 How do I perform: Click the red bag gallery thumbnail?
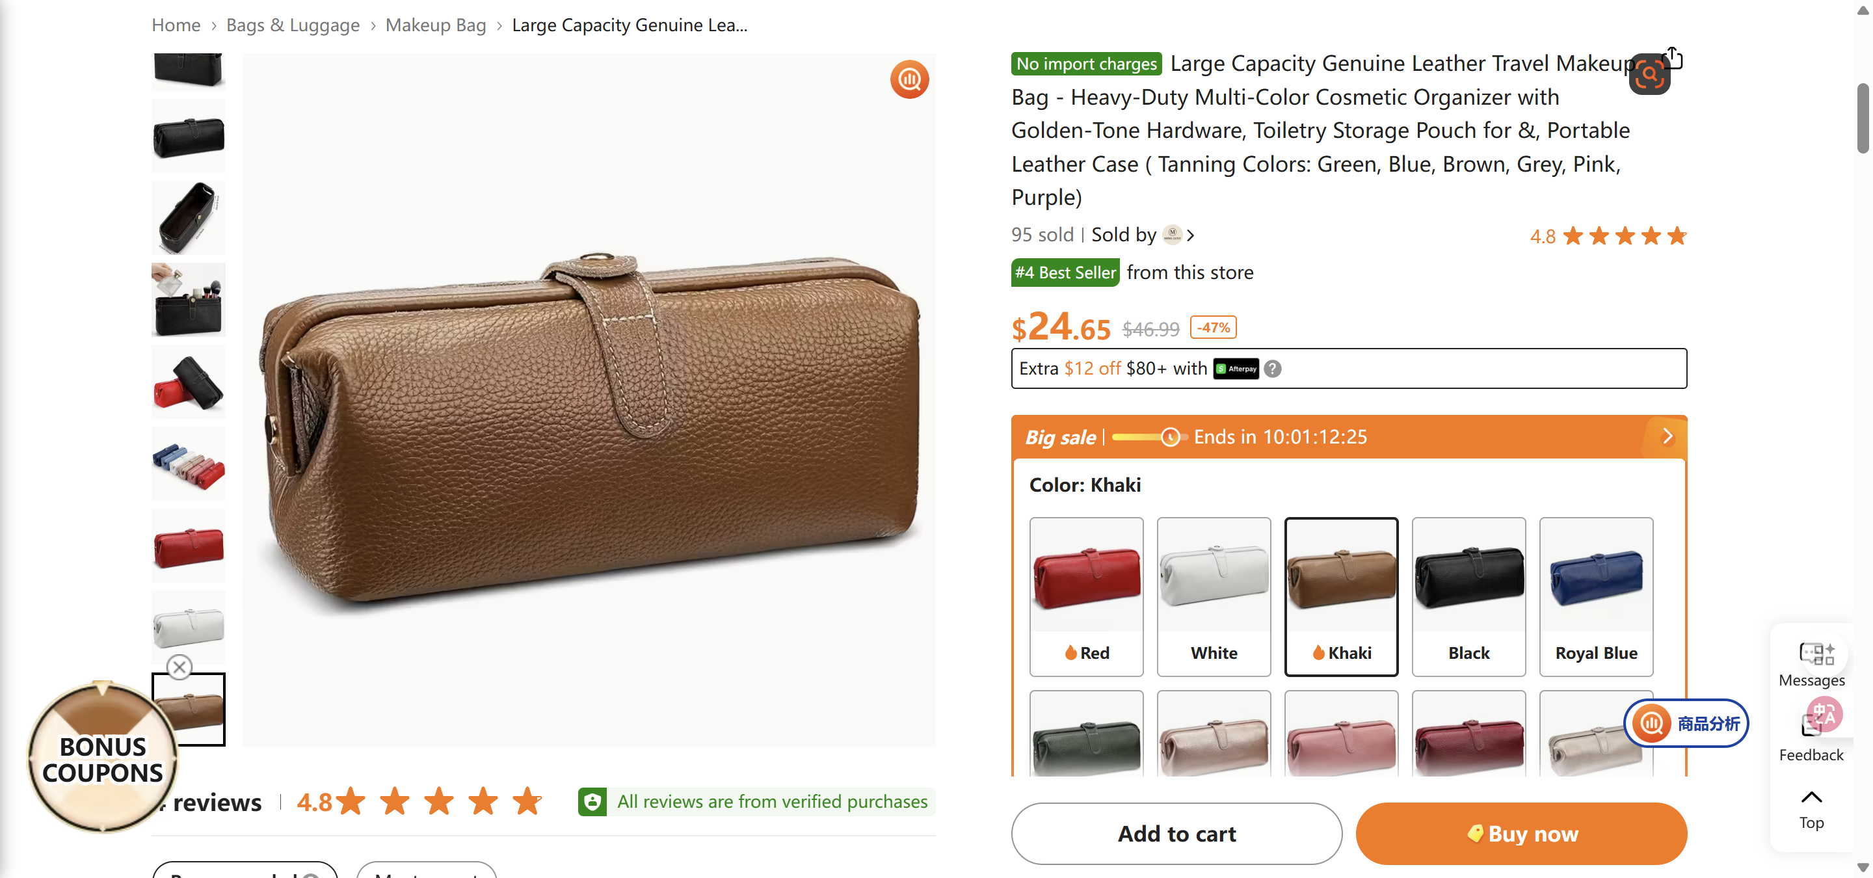point(187,546)
